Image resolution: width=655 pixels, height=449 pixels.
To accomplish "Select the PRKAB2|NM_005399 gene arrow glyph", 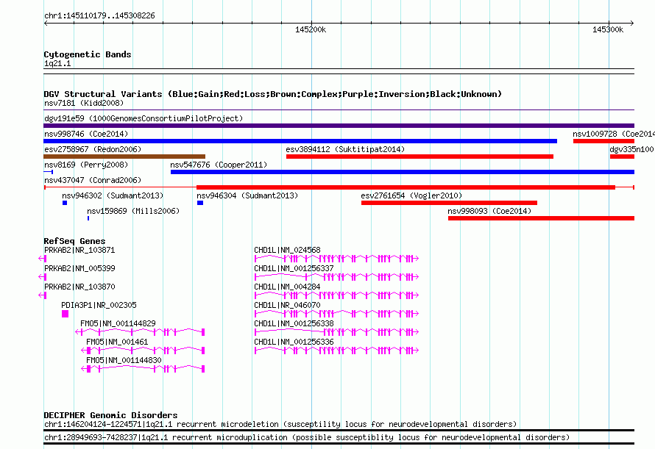I will click(x=42, y=277).
